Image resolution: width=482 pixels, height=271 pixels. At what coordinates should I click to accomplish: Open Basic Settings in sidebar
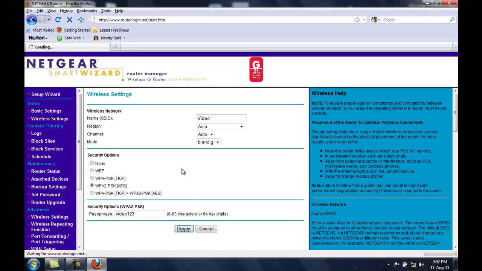(46, 111)
